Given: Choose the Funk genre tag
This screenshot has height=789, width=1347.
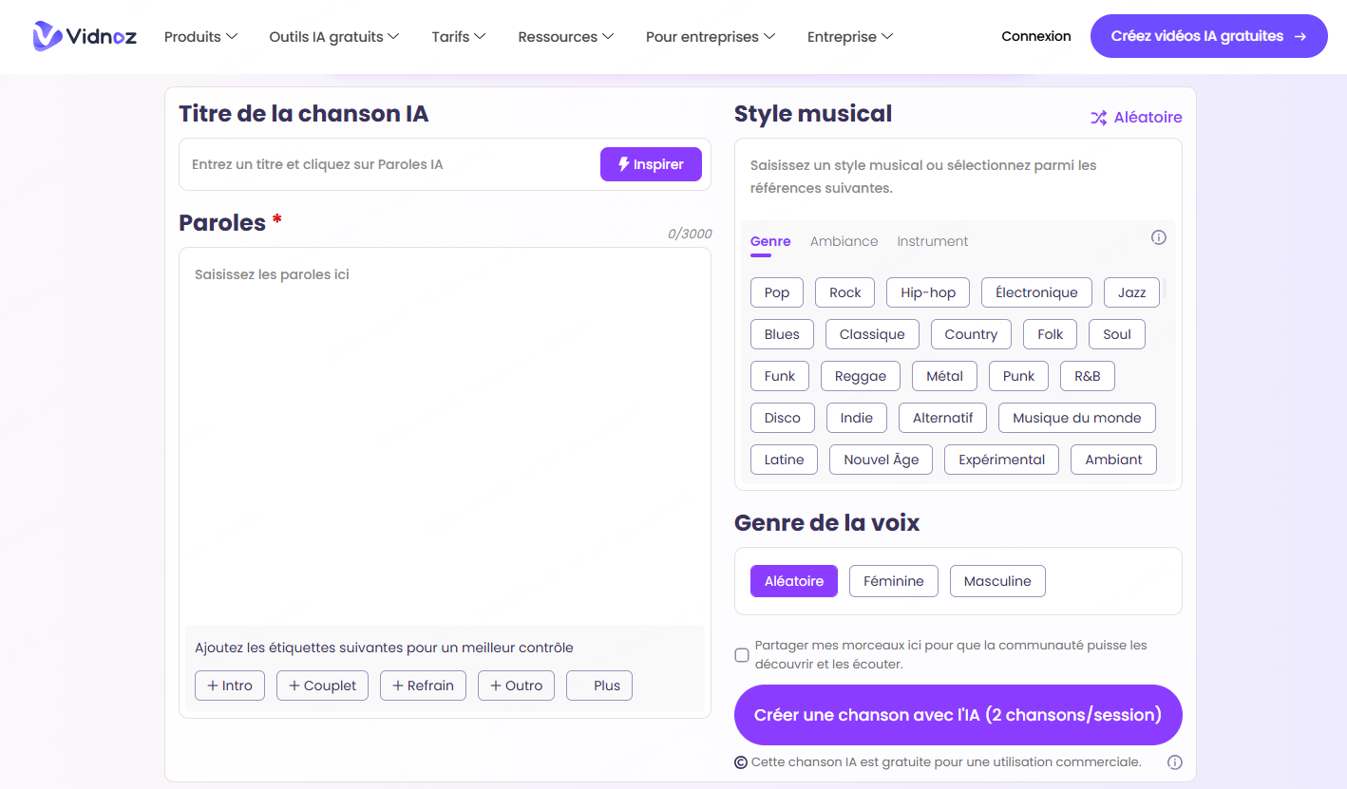Looking at the screenshot, I should click(780, 376).
